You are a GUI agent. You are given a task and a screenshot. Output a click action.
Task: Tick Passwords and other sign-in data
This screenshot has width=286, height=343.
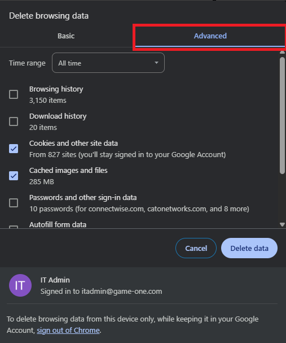point(14,203)
